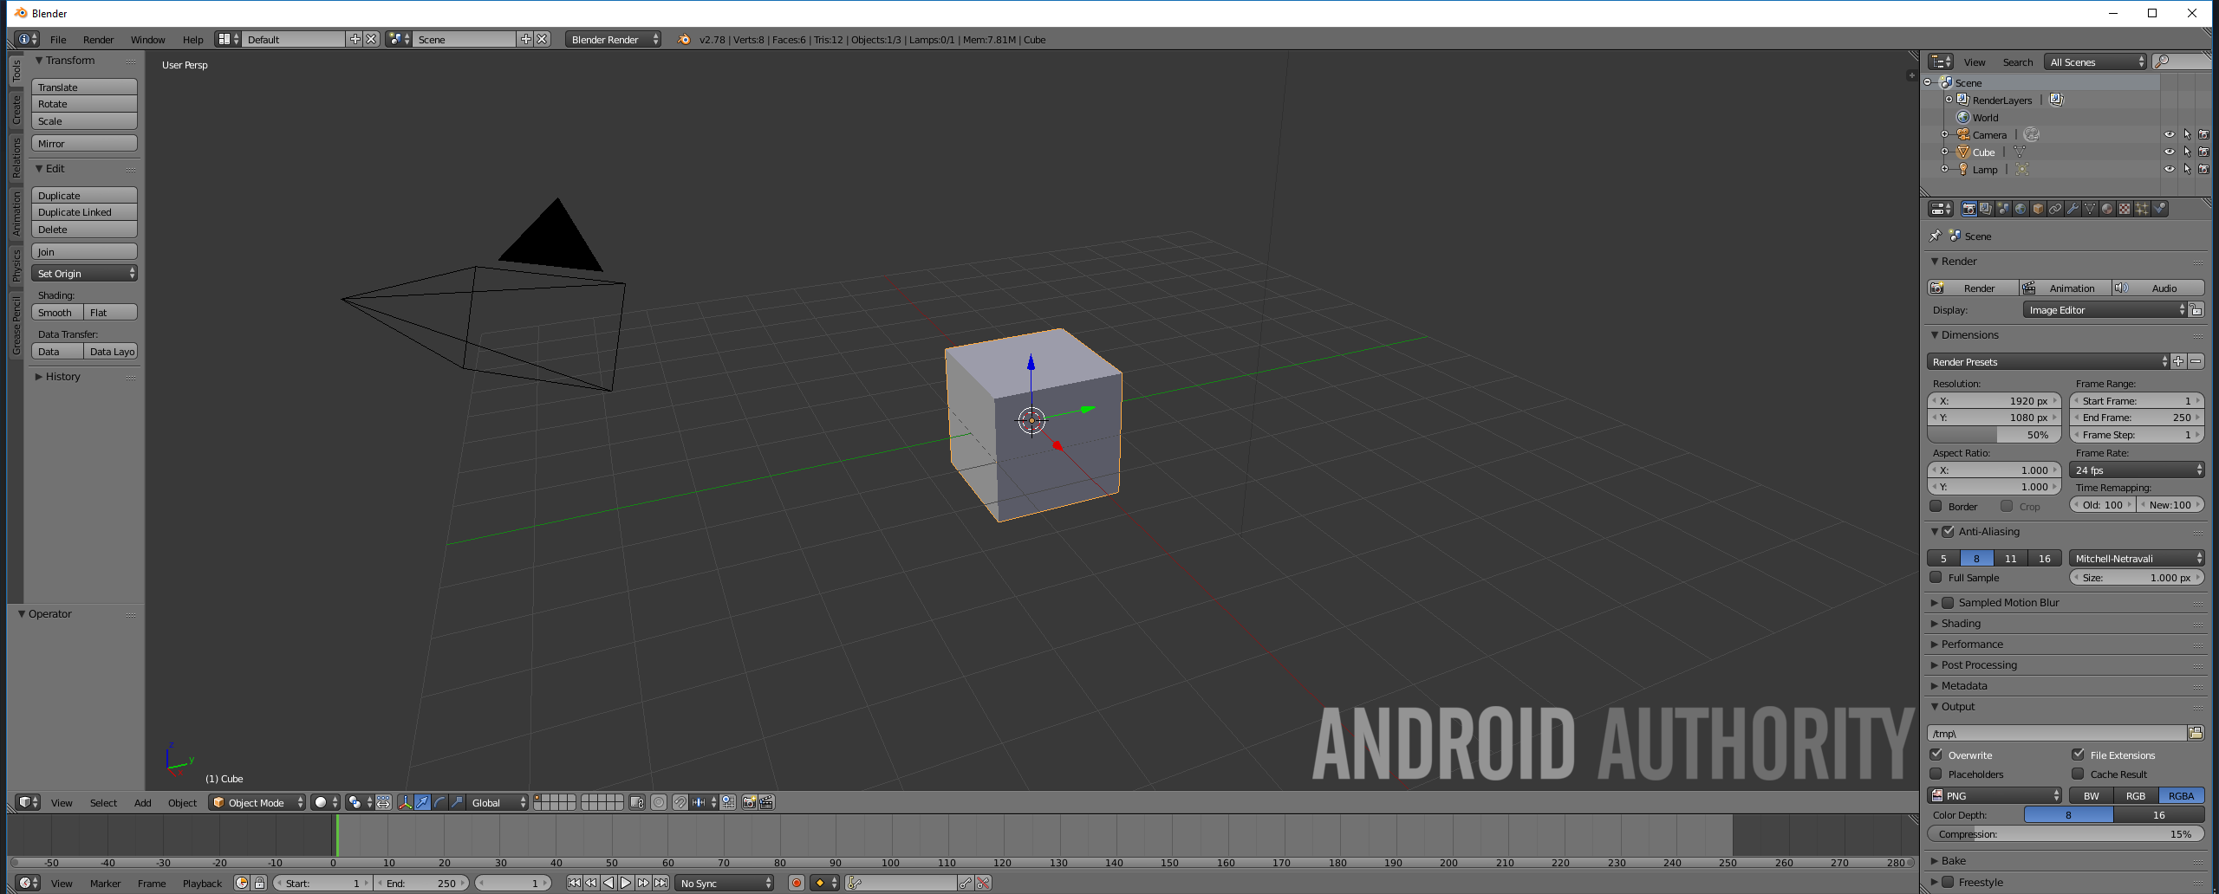Jump to the first frame in timeline
The height and width of the screenshot is (894, 2219).
click(x=574, y=883)
